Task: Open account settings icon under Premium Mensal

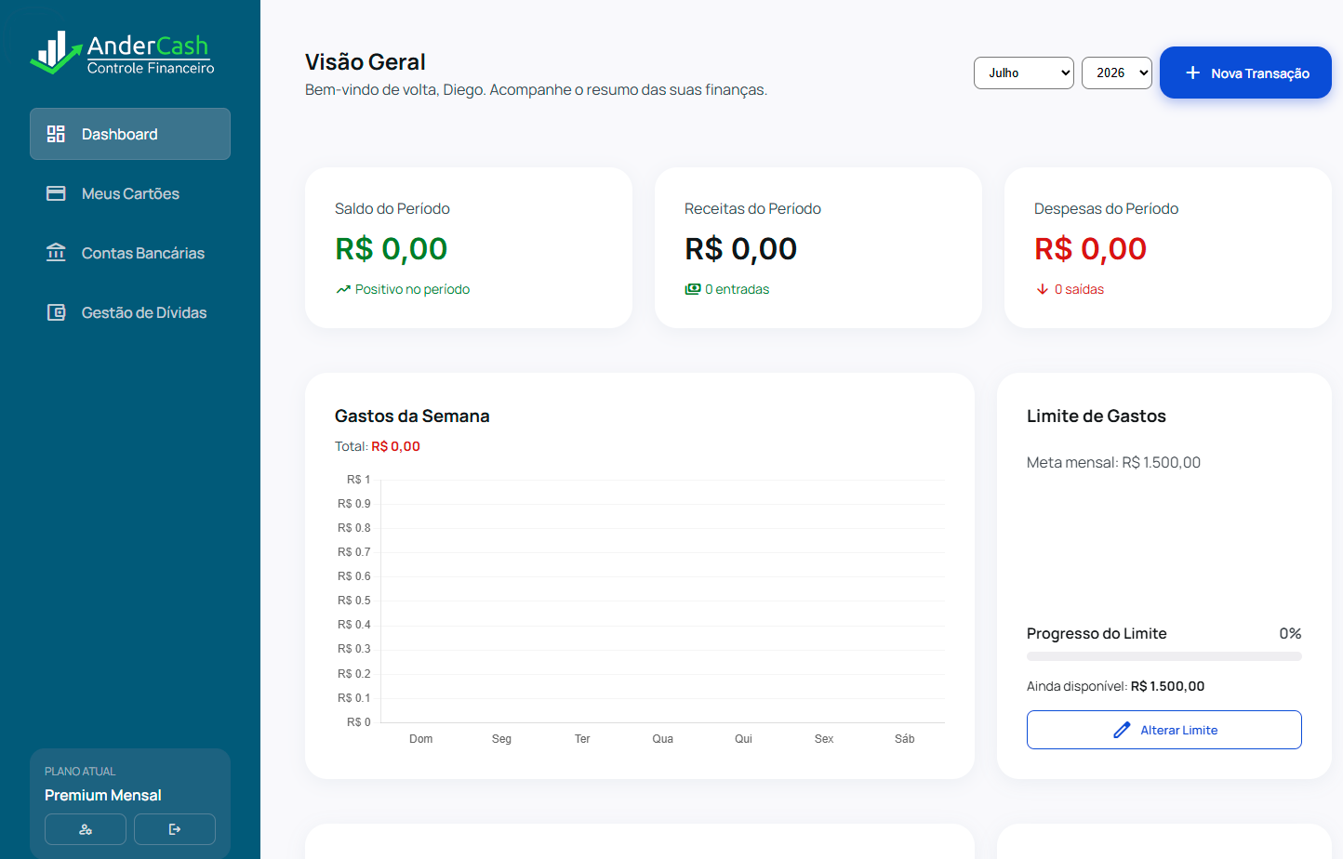Action: point(86,829)
